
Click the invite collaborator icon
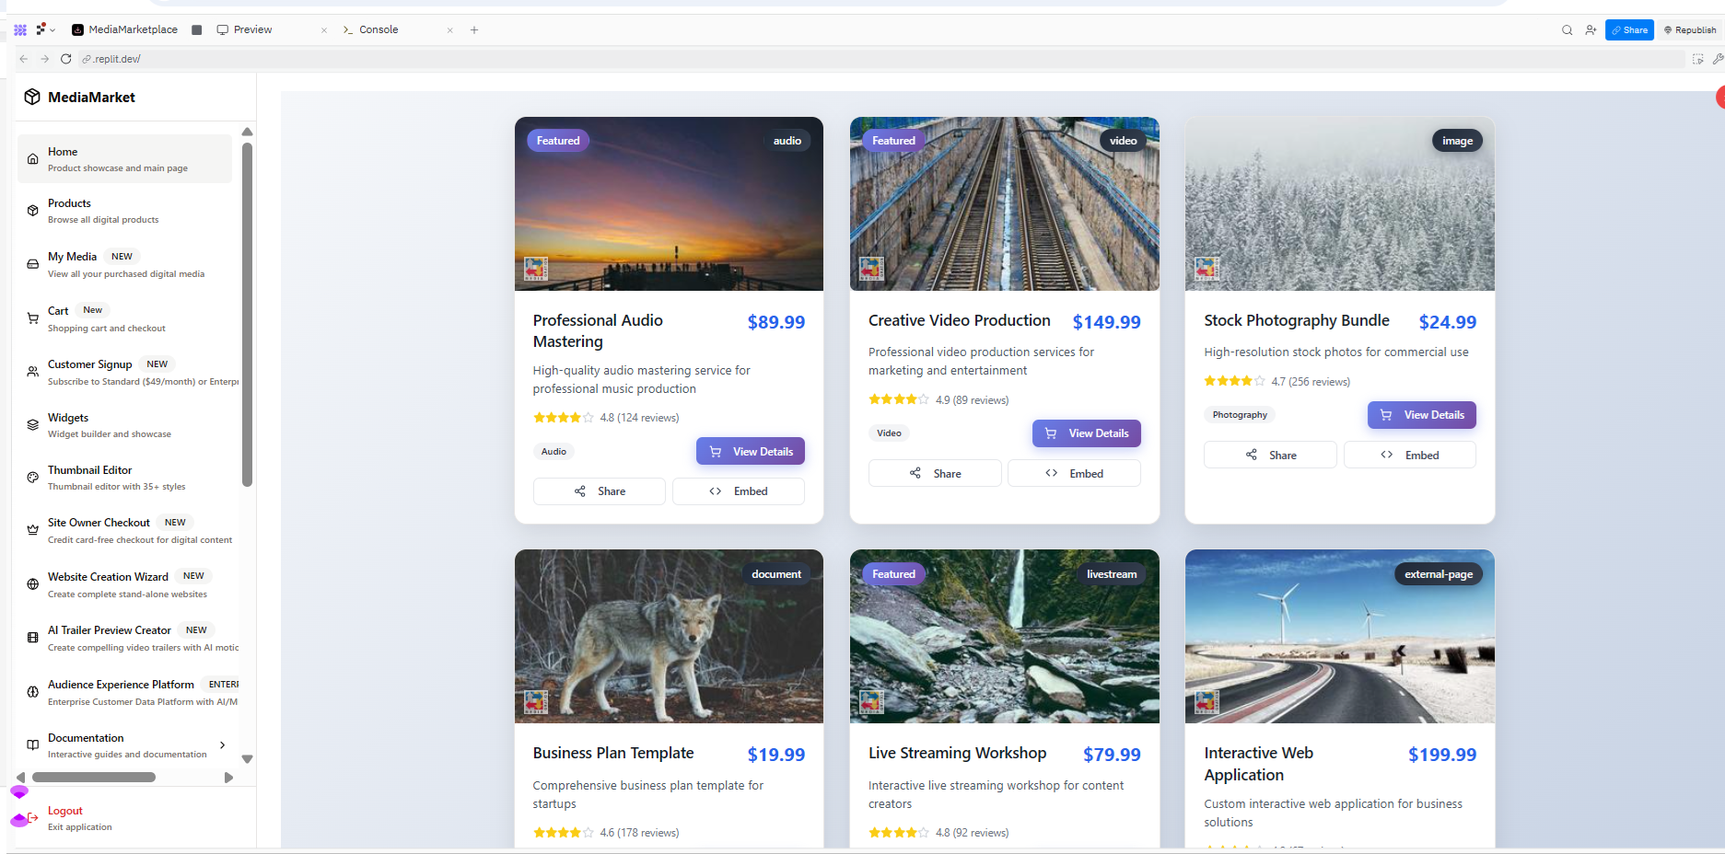(1591, 30)
